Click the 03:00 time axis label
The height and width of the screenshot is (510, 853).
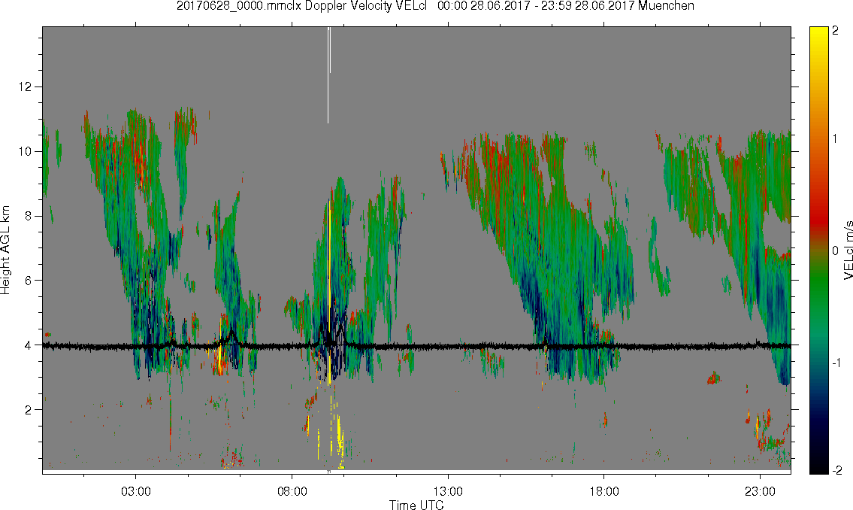pos(135,492)
